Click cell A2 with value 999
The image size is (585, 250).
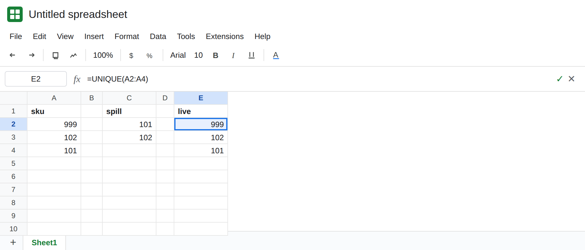[x=54, y=124]
